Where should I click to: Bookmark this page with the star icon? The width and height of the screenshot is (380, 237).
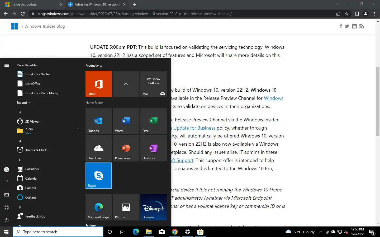click(x=347, y=14)
